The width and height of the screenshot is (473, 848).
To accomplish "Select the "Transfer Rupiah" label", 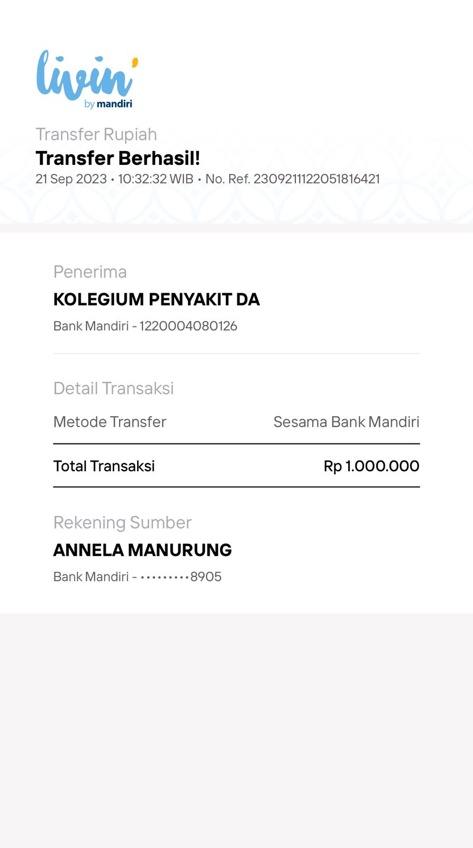I will pos(96,135).
